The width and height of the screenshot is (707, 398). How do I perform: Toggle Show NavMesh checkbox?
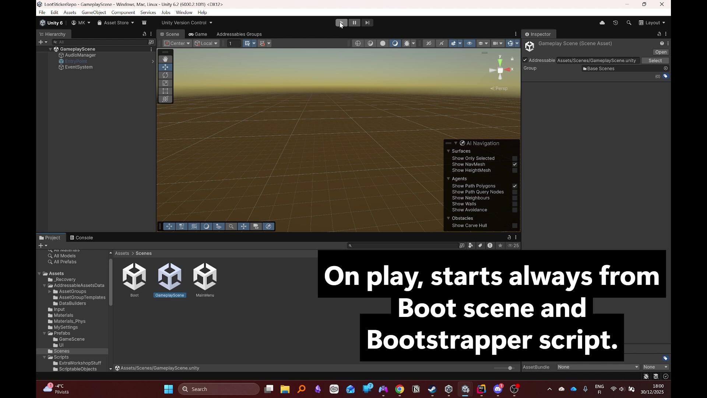[x=515, y=164]
